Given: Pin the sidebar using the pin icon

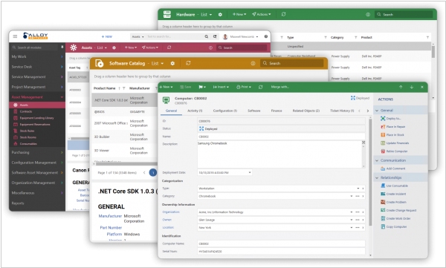Looking at the screenshot, I should pyautogui.click(x=62, y=48).
